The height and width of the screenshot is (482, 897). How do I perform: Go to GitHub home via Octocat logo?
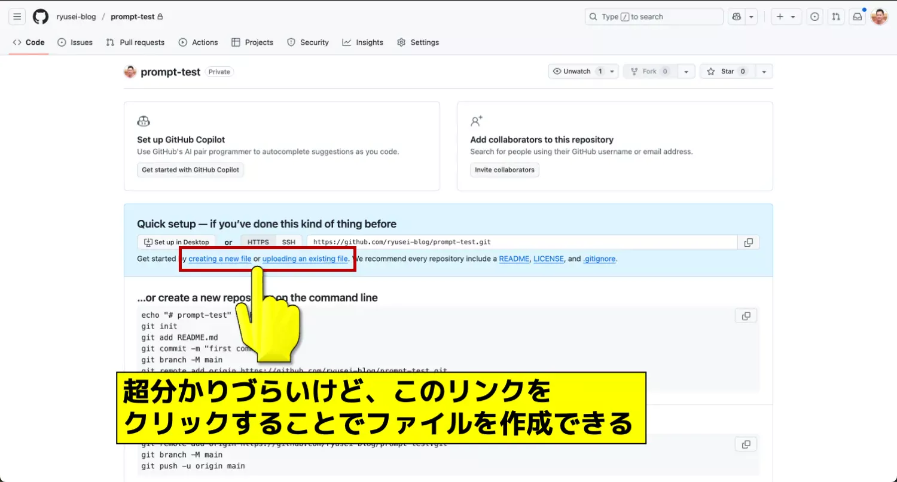click(x=41, y=17)
